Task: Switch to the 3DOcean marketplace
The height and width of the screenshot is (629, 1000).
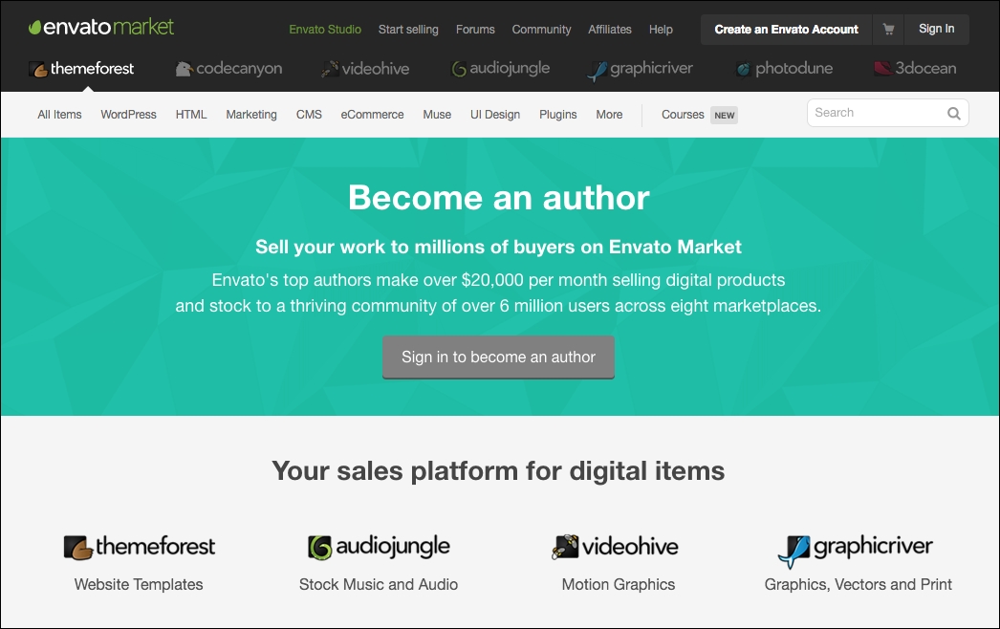Action: (915, 68)
